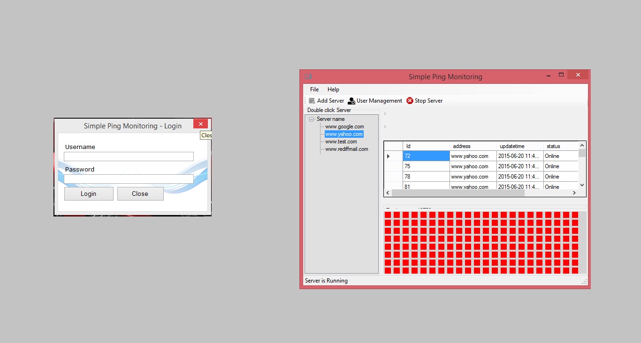Click the address cell in row 78
This screenshot has height=343, width=641.
click(473, 177)
